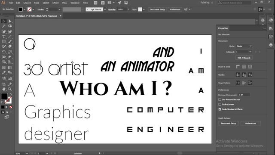Click the underlined Opacity label
This screenshot has height=155, width=275.
(x=112, y=9)
